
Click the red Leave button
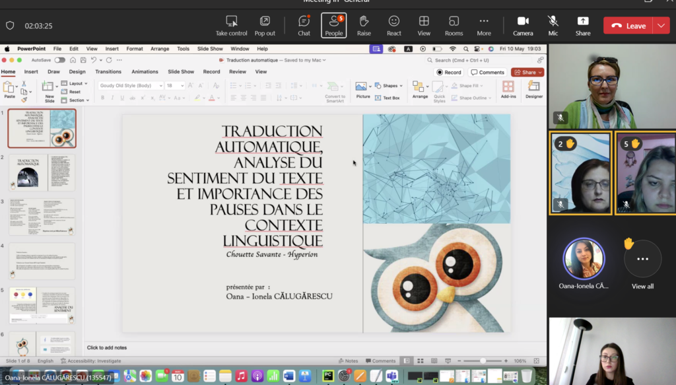(x=628, y=26)
